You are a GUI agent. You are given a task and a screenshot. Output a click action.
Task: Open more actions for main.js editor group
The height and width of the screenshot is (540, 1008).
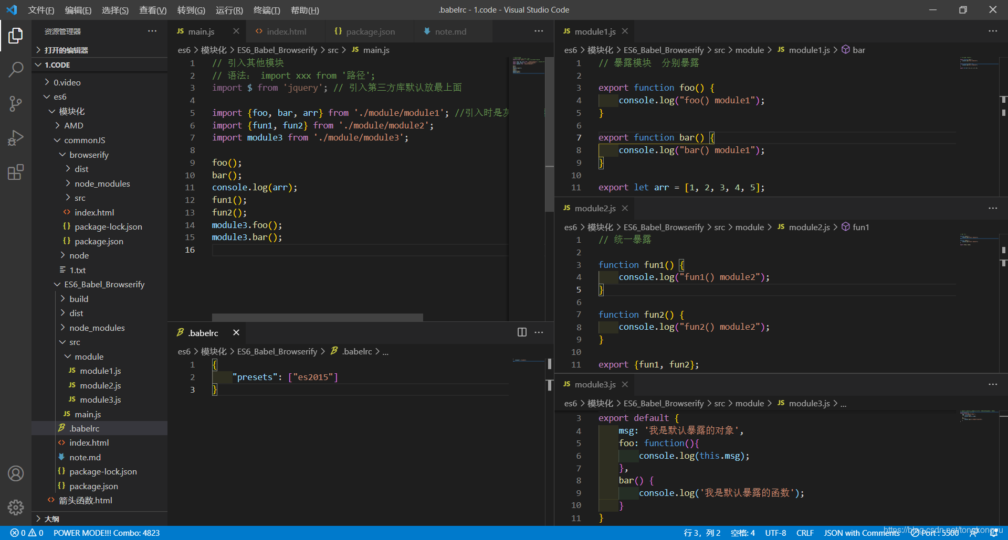(539, 31)
